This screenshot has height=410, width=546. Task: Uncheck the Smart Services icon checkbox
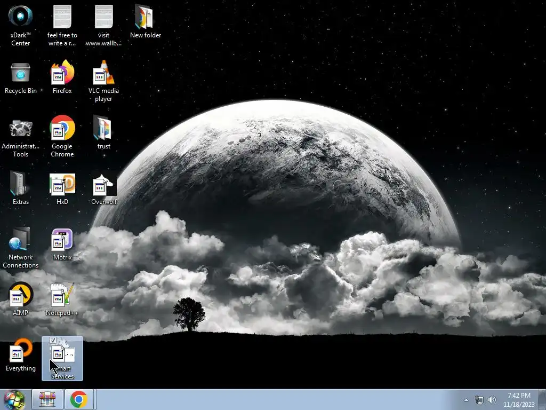53,340
